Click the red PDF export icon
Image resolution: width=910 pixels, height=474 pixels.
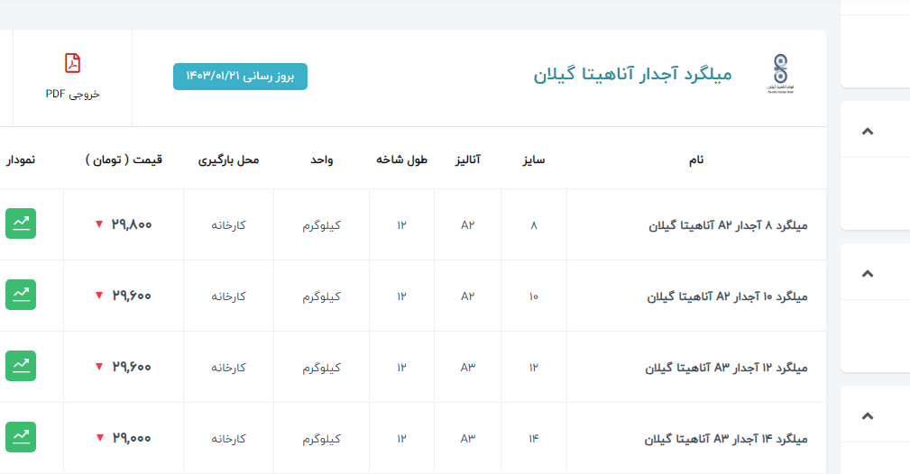point(72,63)
